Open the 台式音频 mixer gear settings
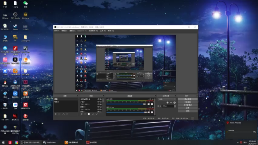258x145 pixels. coord(152,104)
